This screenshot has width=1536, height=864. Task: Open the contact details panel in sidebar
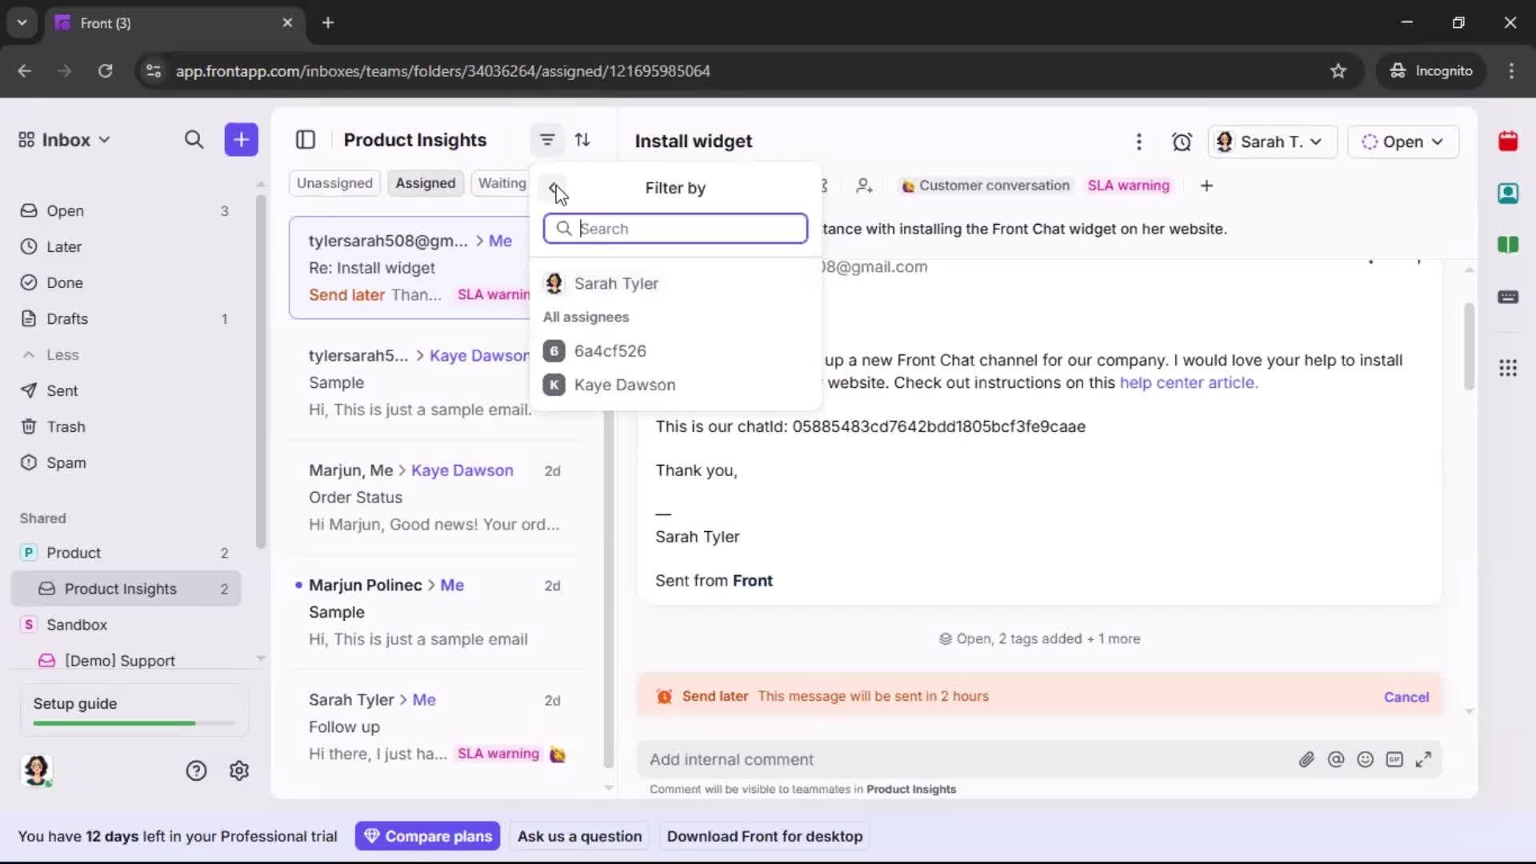click(x=1509, y=194)
